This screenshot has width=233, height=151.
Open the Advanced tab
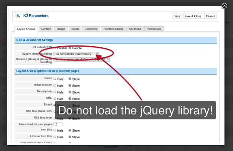(x=135, y=29)
